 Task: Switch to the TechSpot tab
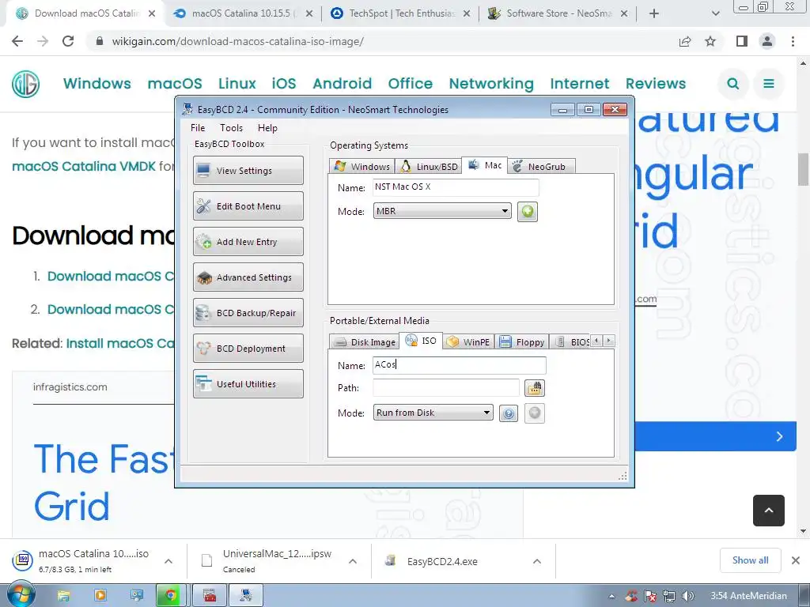pyautogui.click(x=400, y=13)
